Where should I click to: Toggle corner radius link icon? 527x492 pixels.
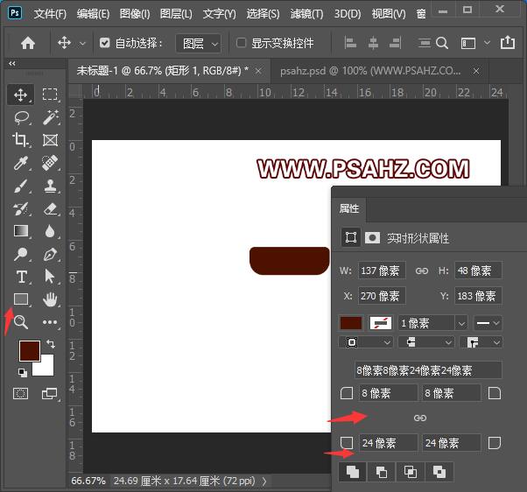[x=420, y=418]
